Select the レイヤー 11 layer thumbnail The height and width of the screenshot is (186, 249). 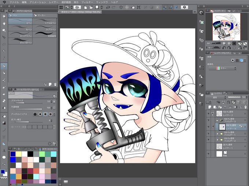tap(222, 127)
